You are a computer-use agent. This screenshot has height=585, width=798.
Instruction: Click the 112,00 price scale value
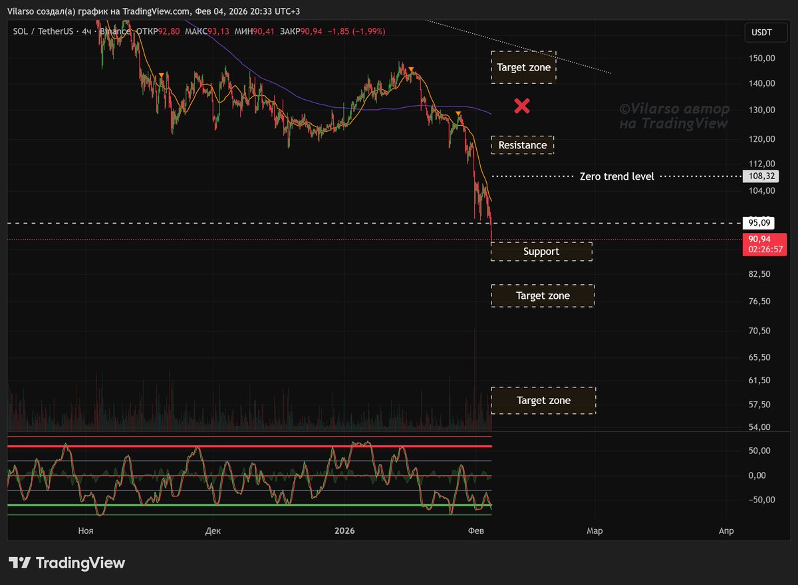click(761, 164)
